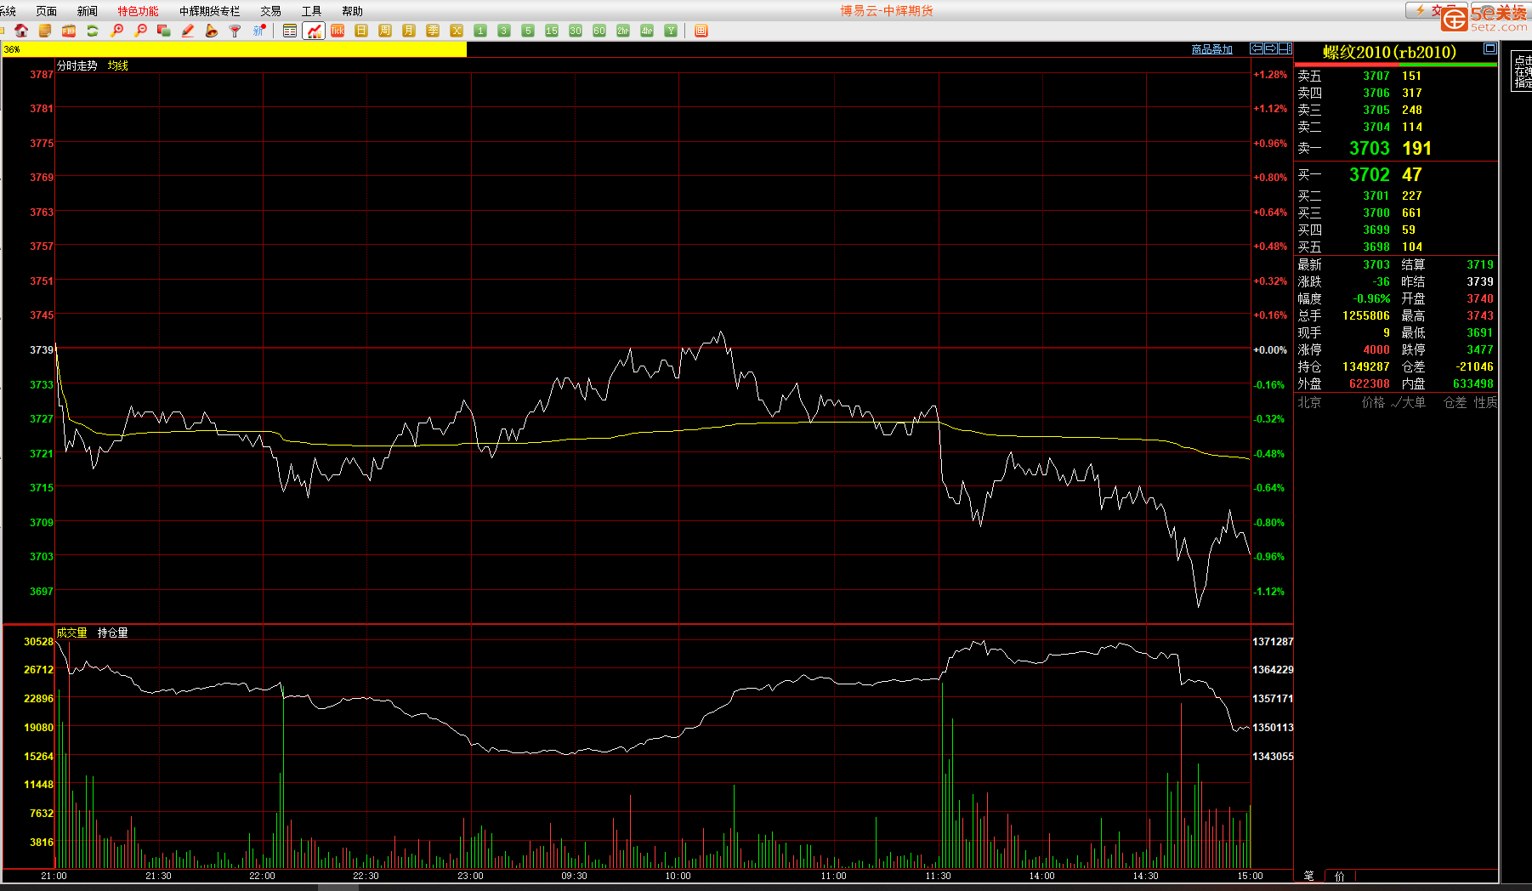Select 3-minute chart period

[504, 31]
